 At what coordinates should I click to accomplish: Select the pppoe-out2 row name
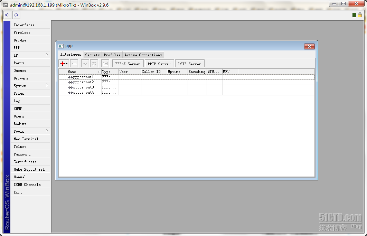(x=83, y=82)
